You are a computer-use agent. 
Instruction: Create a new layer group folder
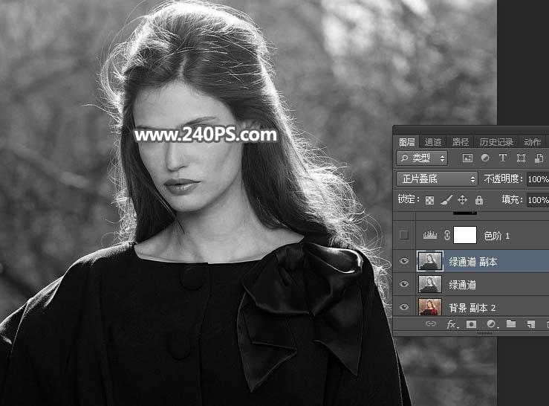511,324
